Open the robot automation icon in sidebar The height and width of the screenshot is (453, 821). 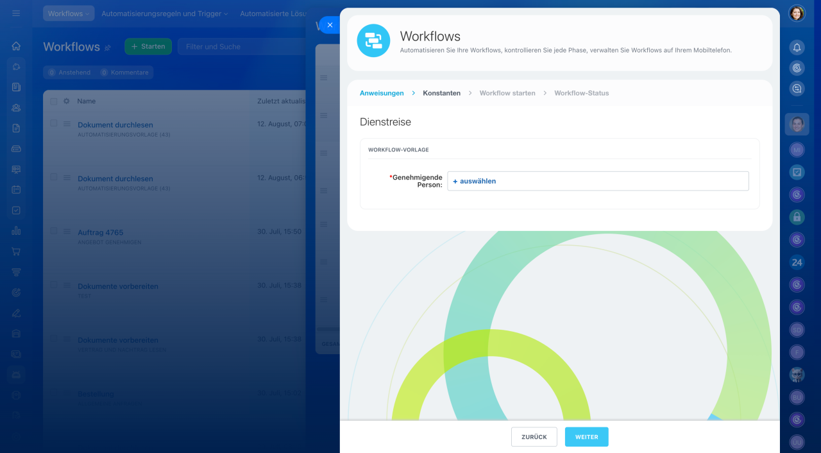tap(16, 375)
